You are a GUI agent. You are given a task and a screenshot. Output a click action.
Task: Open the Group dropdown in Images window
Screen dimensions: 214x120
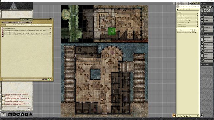click(28, 25)
